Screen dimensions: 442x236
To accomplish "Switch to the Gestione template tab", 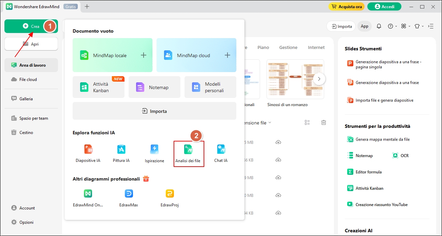I will [288, 47].
